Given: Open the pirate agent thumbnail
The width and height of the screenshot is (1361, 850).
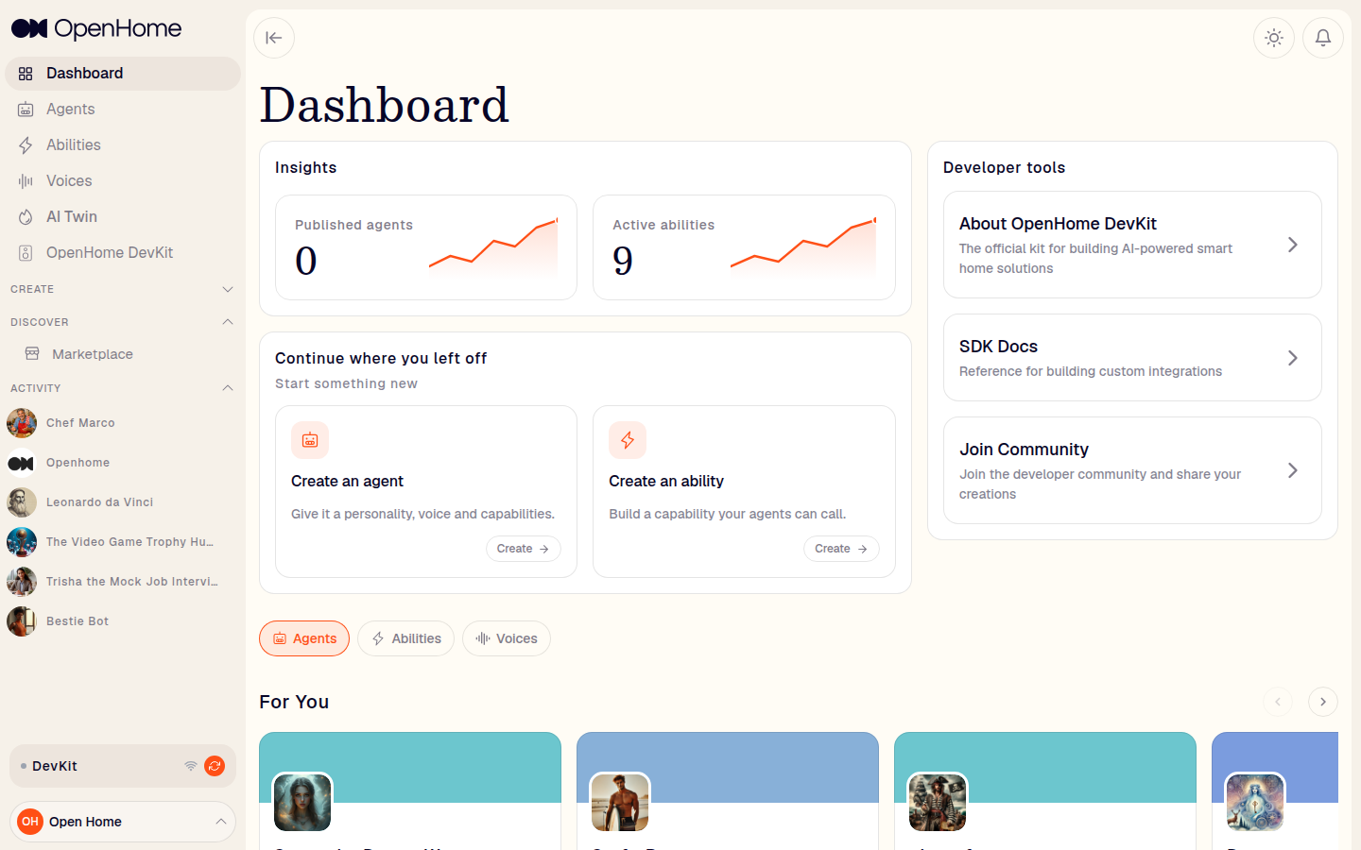Looking at the screenshot, I should click(938, 803).
